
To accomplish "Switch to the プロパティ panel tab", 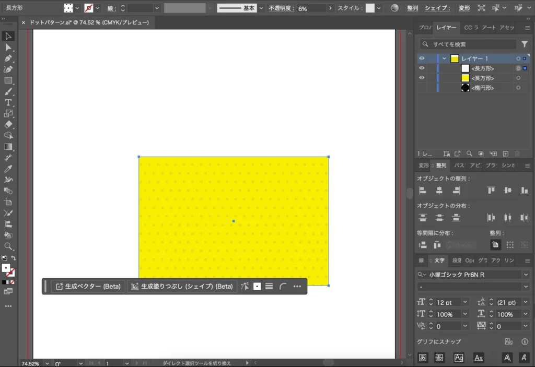I will pyautogui.click(x=425, y=28).
